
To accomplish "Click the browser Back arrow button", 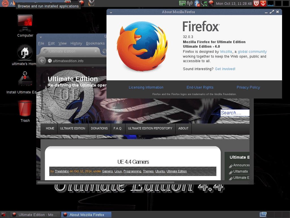I will point(42,61).
